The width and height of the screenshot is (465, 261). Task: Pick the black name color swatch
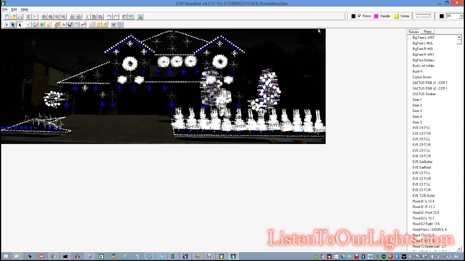coord(353,16)
